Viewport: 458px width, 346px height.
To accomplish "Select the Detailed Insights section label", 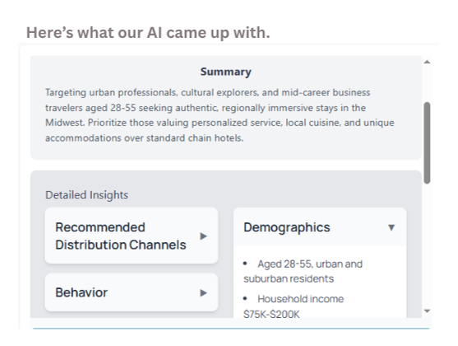I will [87, 195].
